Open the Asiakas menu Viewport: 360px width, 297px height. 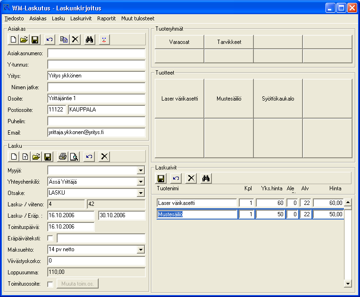point(38,18)
